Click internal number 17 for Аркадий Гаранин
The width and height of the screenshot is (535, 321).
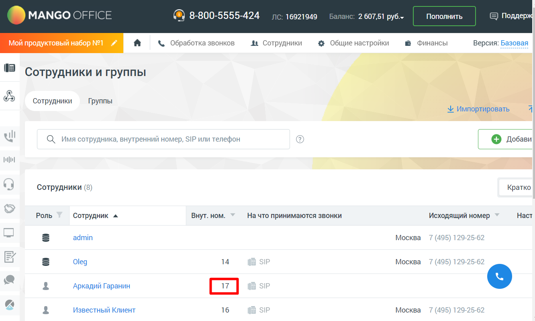(225, 286)
